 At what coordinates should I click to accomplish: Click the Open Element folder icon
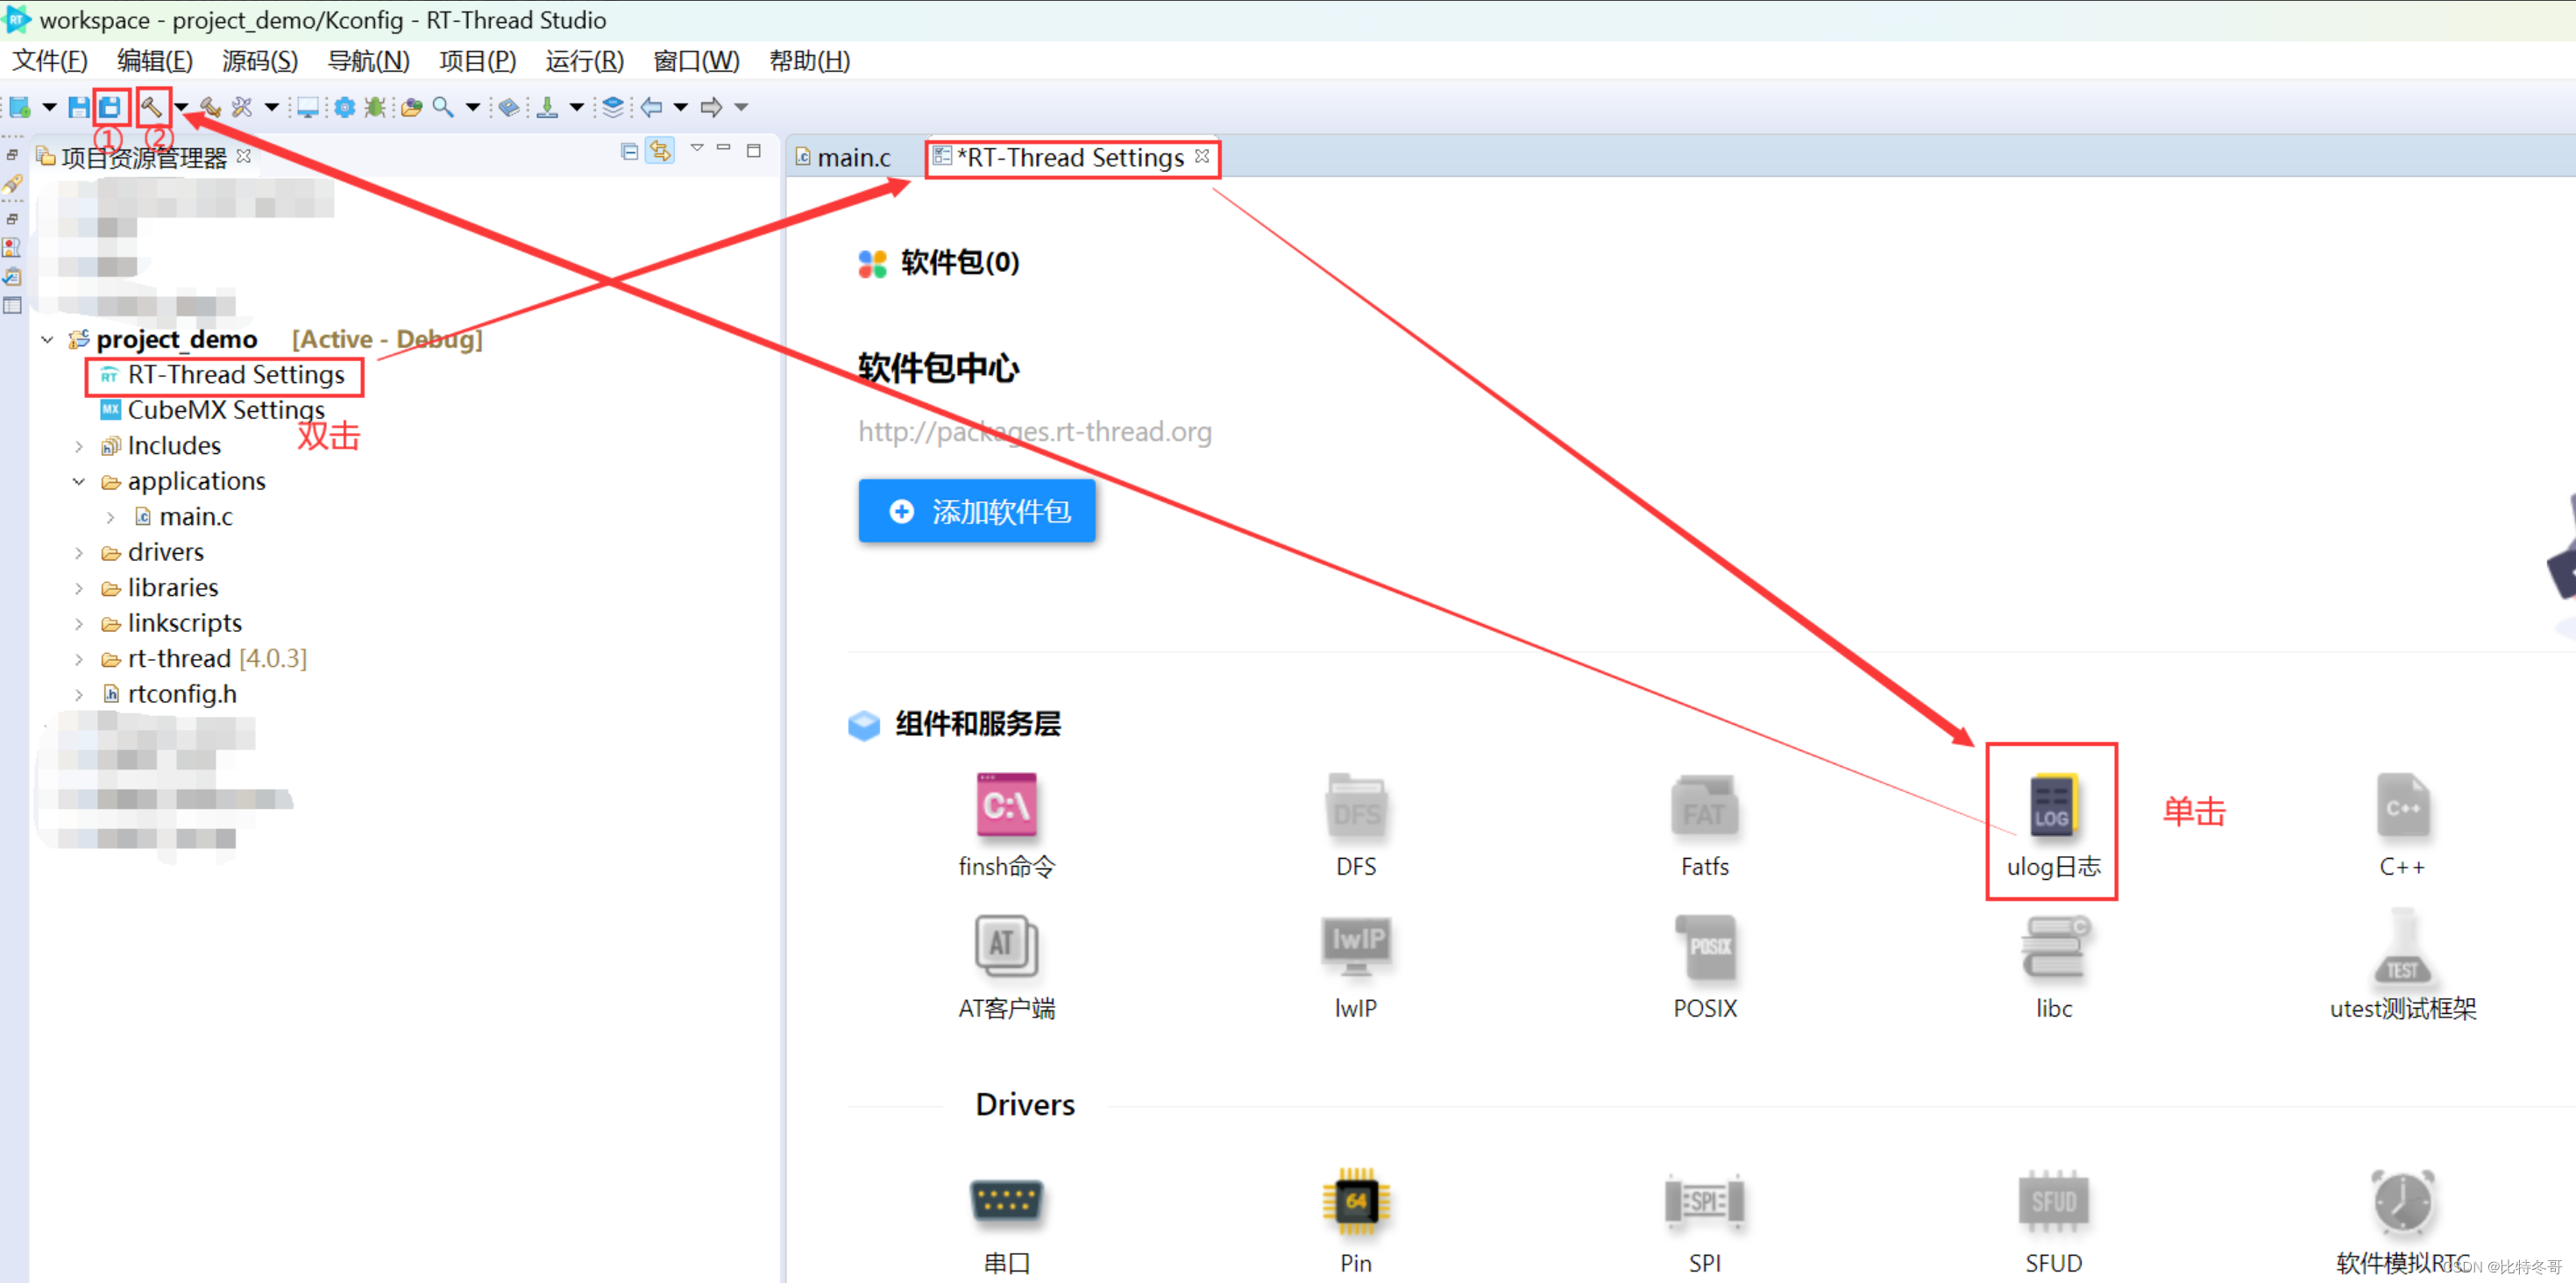tap(411, 107)
